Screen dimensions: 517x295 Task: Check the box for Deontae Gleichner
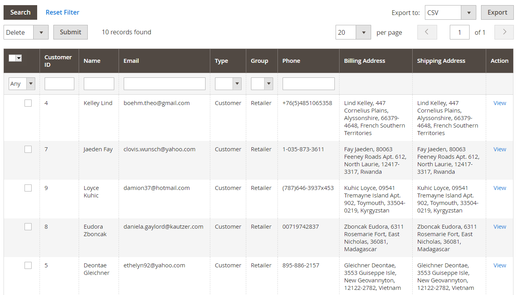(x=28, y=265)
